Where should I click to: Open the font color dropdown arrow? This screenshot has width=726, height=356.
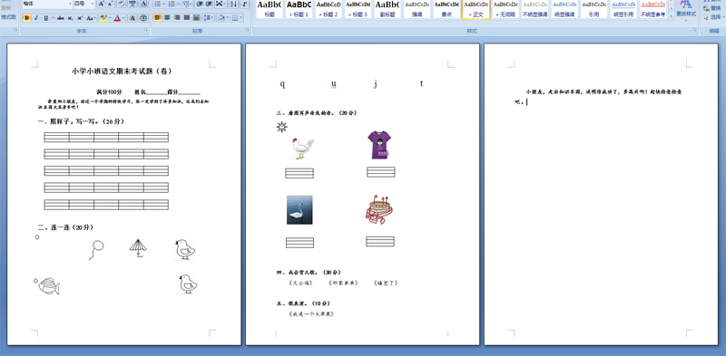(x=123, y=17)
